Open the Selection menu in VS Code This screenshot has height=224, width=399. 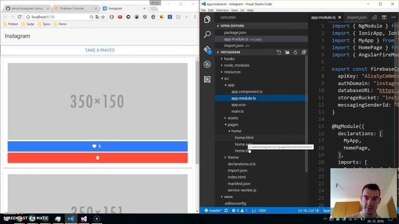pyautogui.click(x=222, y=11)
